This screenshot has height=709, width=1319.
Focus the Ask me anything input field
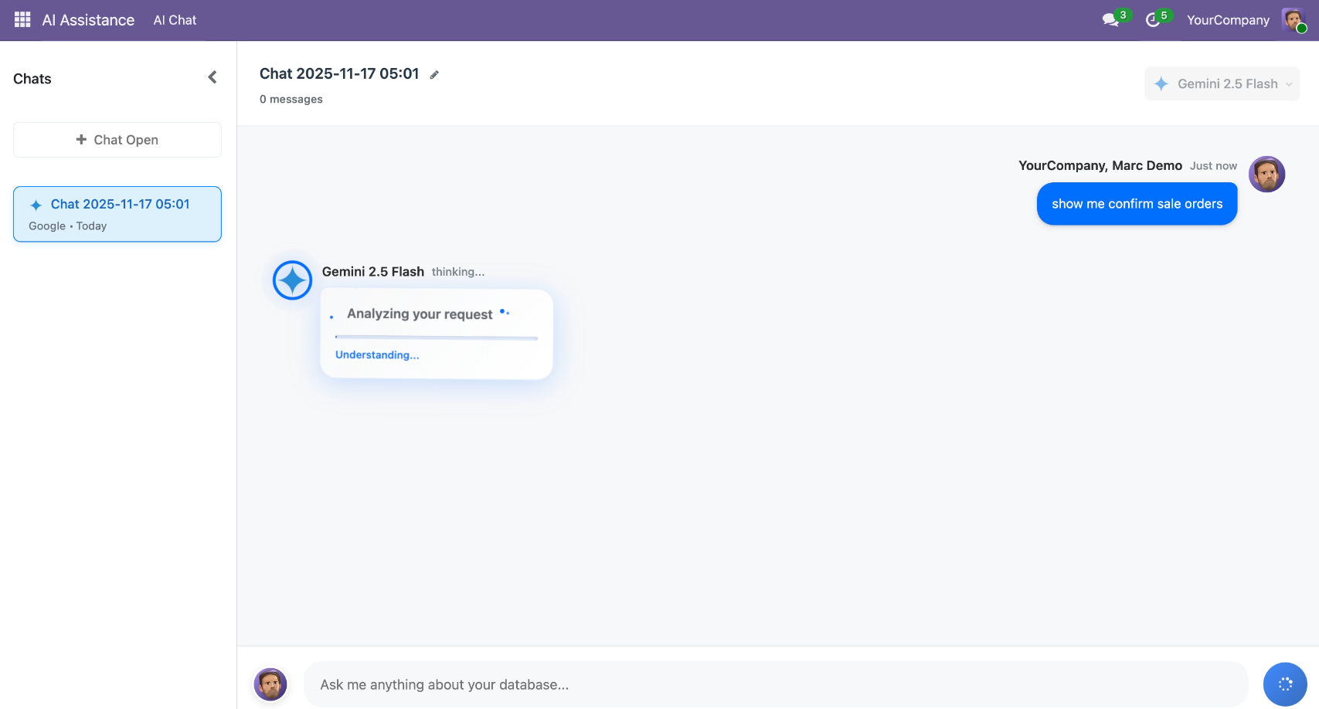pyautogui.click(x=776, y=684)
